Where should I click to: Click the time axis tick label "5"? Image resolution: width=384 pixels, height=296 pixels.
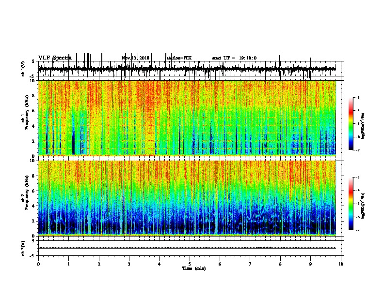(190, 264)
